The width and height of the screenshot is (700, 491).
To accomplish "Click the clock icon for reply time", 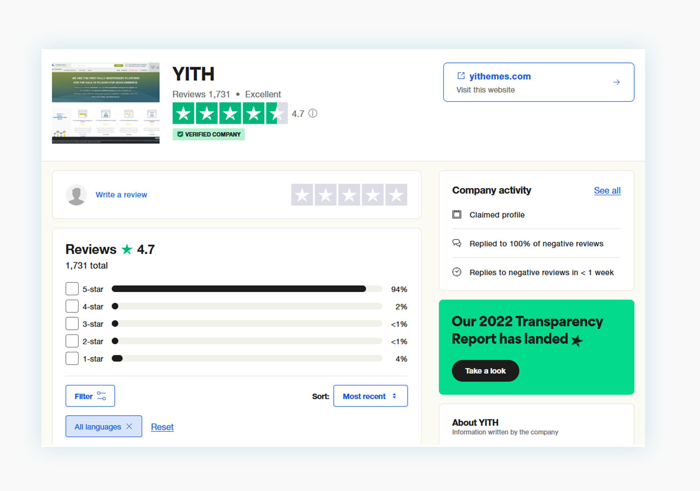I will [457, 272].
